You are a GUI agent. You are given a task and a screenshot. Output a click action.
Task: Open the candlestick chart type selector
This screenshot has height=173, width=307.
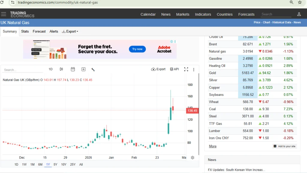click(x=61, y=69)
